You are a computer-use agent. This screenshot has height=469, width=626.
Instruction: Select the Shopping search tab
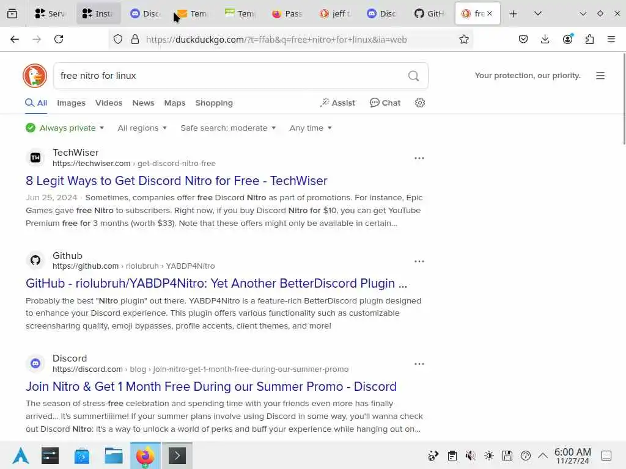[214, 103]
